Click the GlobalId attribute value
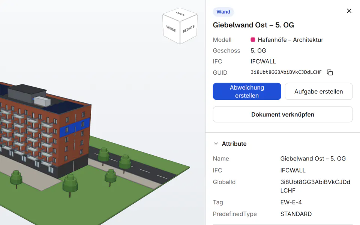The height and width of the screenshot is (225, 360). coord(315,186)
